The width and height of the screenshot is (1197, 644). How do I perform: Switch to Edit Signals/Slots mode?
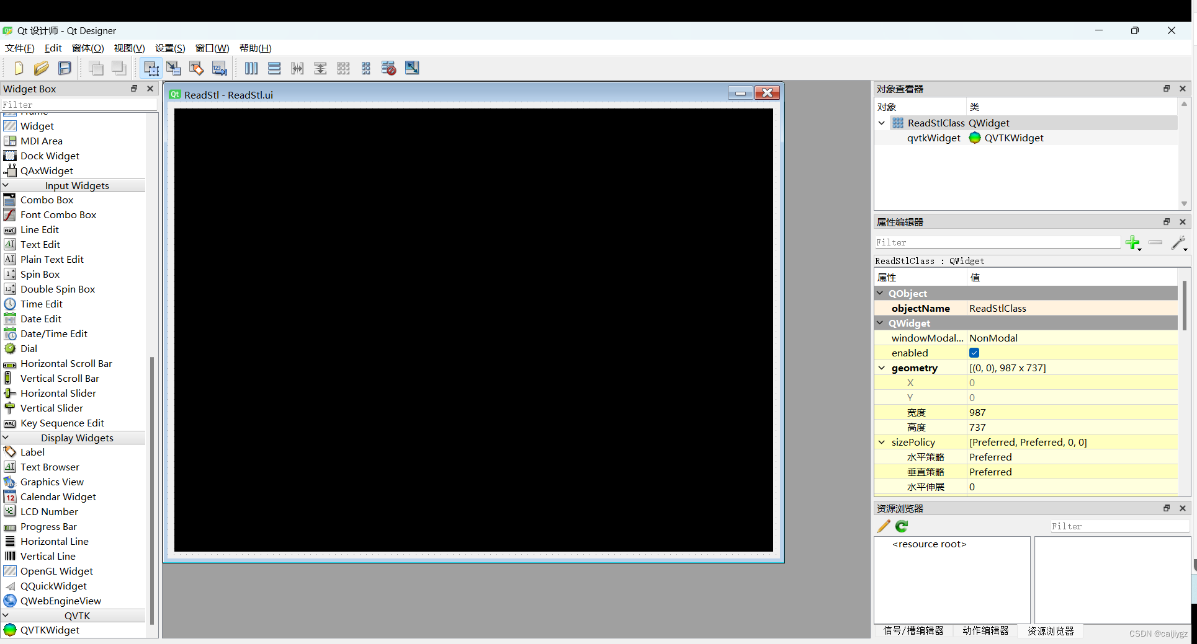174,68
